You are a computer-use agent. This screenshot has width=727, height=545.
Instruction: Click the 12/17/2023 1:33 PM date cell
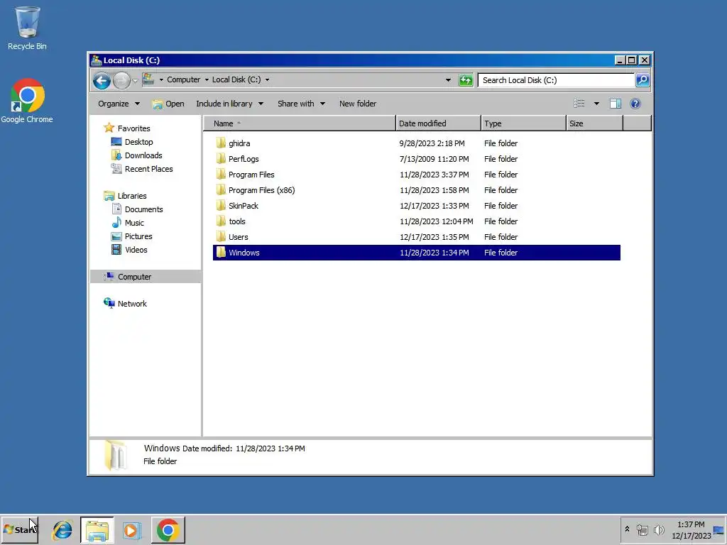click(434, 206)
